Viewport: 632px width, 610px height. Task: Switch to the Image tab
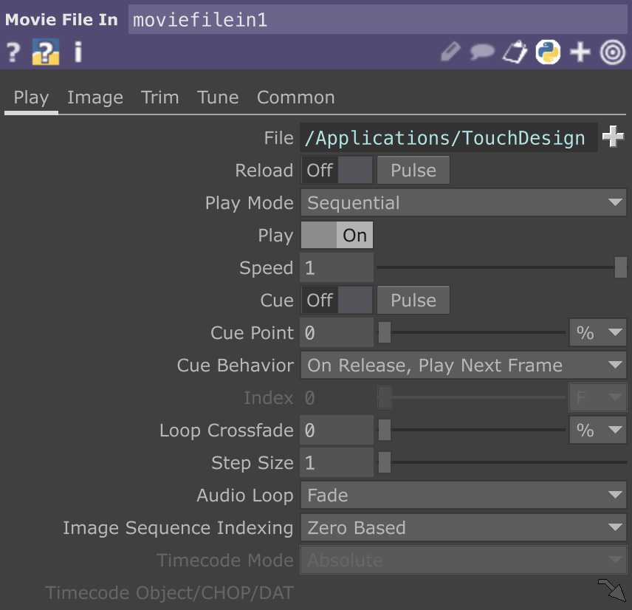point(95,97)
